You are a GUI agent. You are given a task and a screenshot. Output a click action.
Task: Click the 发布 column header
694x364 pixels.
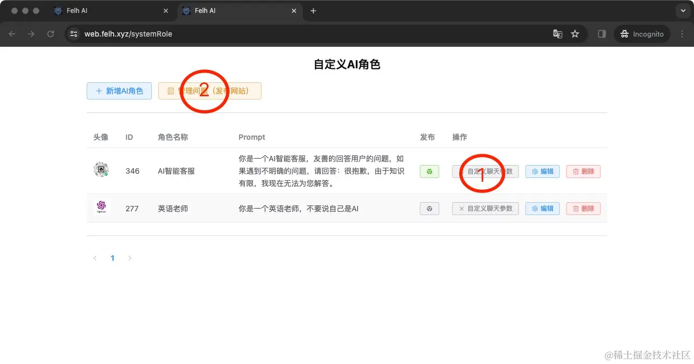(427, 137)
